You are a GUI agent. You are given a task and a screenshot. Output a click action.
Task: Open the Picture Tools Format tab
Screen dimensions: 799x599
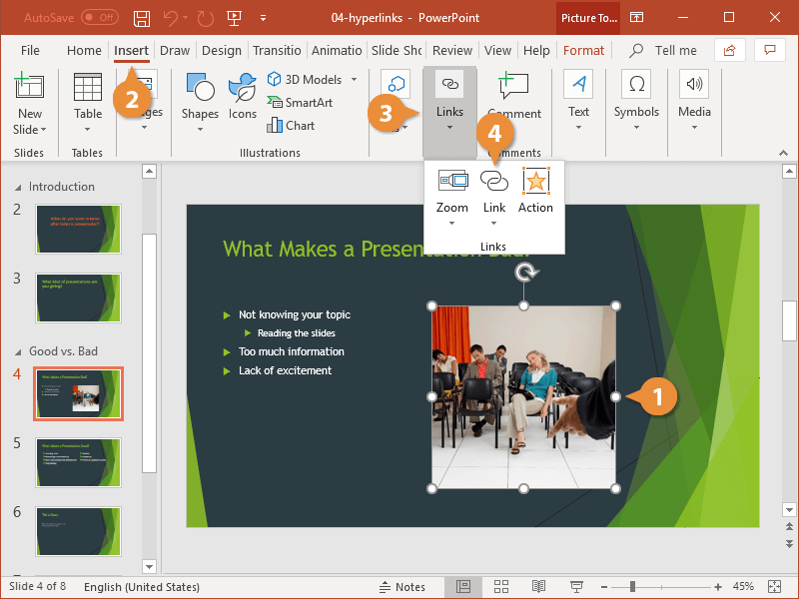pos(583,51)
